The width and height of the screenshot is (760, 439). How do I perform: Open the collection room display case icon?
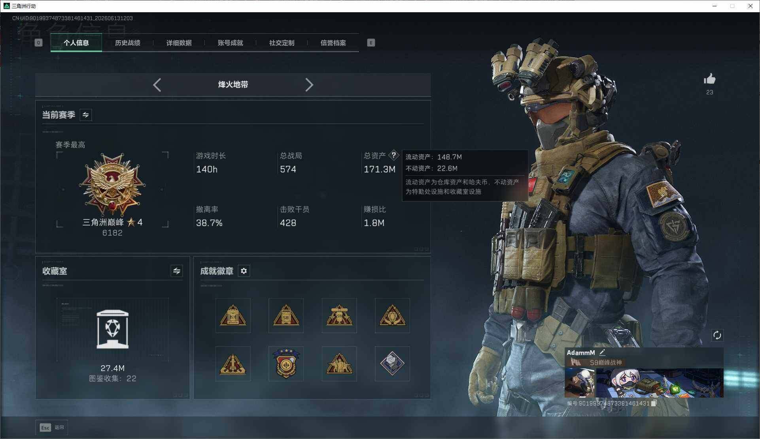tap(113, 329)
